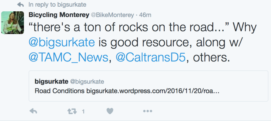Open the 46m tweet timestamp
The width and height of the screenshot is (271, 121).
[x=145, y=15]
